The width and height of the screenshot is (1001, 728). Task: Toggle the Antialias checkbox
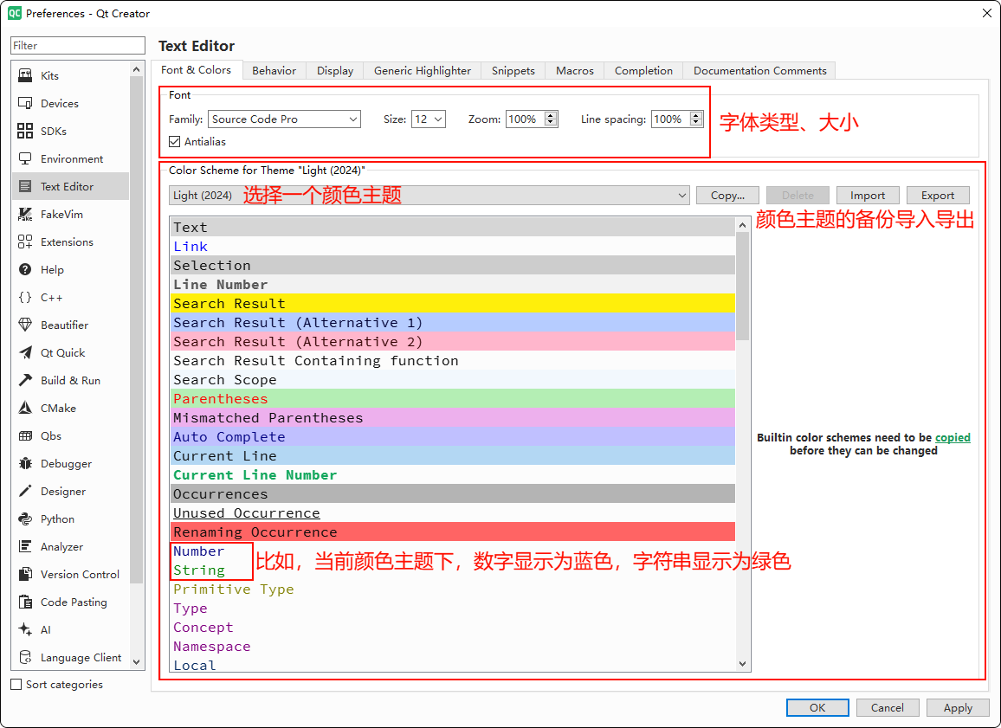pos(175,141)
